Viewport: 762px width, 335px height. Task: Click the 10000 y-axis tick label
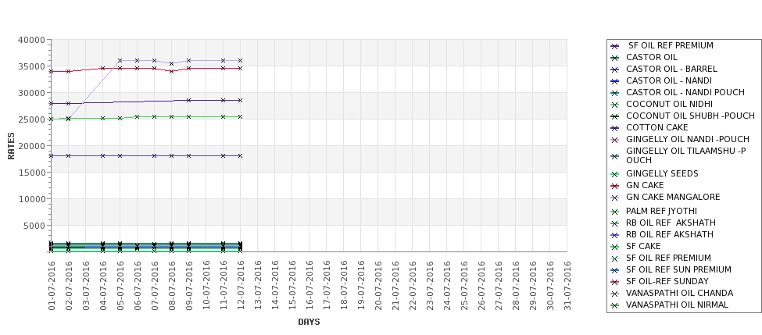(31, 199)
